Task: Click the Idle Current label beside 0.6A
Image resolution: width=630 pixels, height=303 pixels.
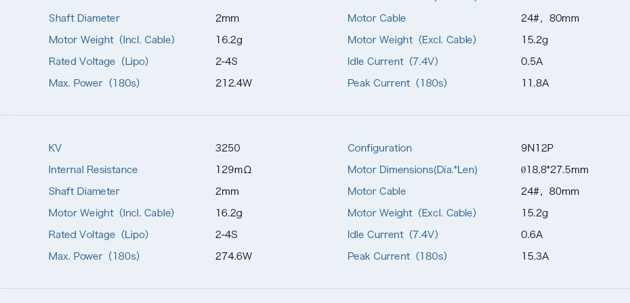Action: coord(392,235)
